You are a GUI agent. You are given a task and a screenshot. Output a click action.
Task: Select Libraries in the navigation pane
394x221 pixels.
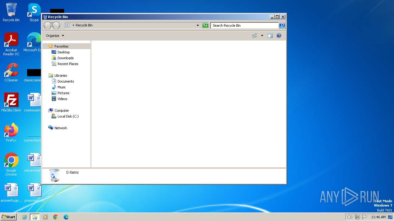click(x=60, y=76)
